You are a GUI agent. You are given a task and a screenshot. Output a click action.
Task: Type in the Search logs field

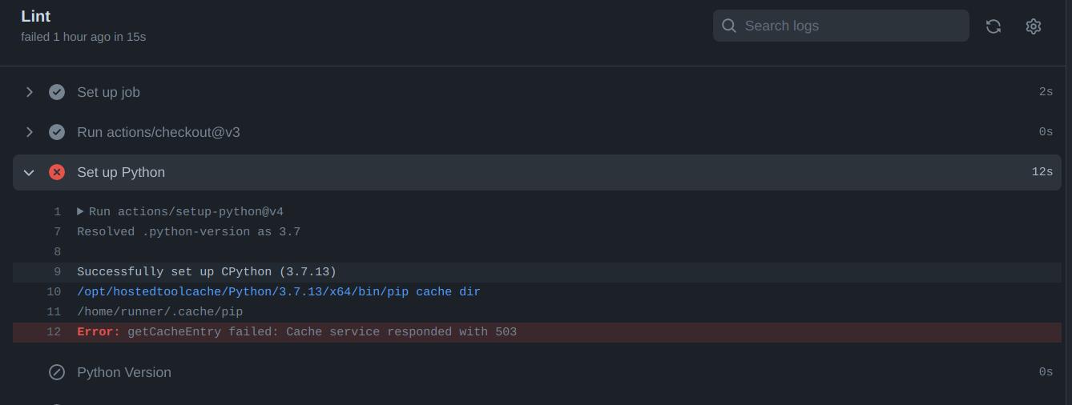849,26
